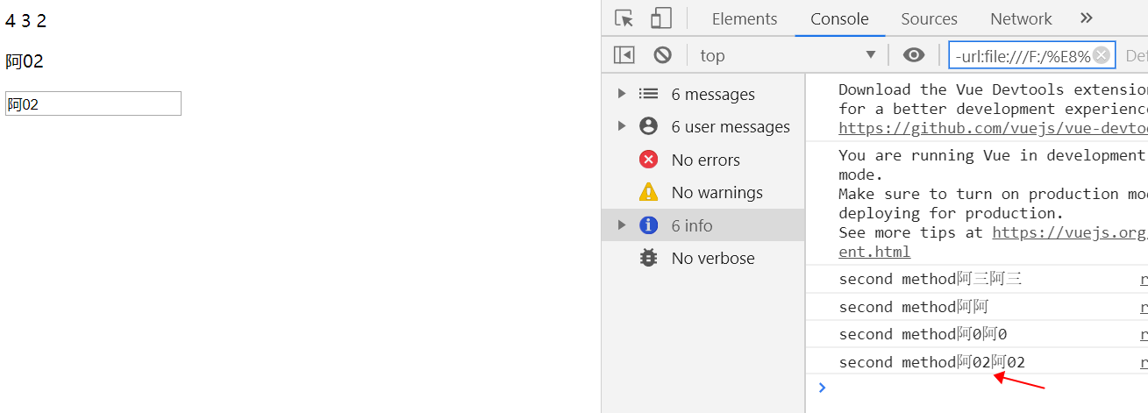Click the eye live expression icon
Screen dimensions: 1148x413
tap(914, 55)
